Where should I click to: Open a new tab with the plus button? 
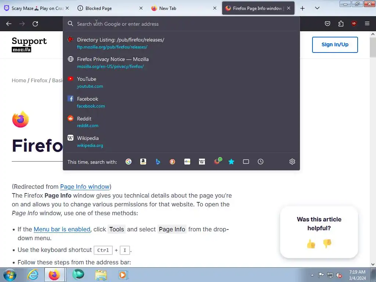303,8
